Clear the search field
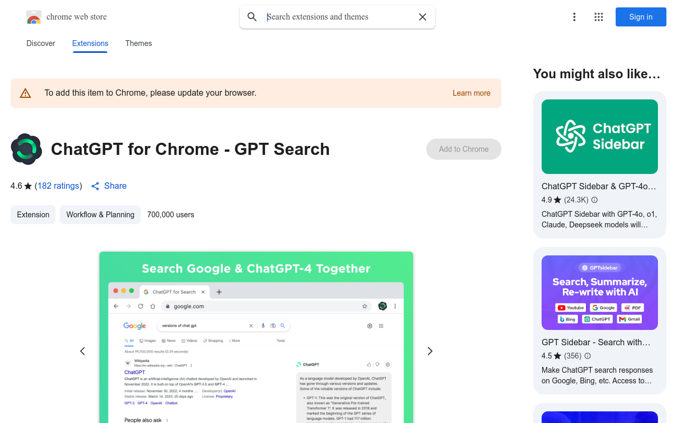The image size is (677, 423). coord(422,17)
